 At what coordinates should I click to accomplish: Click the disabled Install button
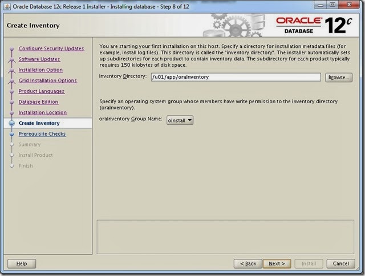click(x=309, y=263)
